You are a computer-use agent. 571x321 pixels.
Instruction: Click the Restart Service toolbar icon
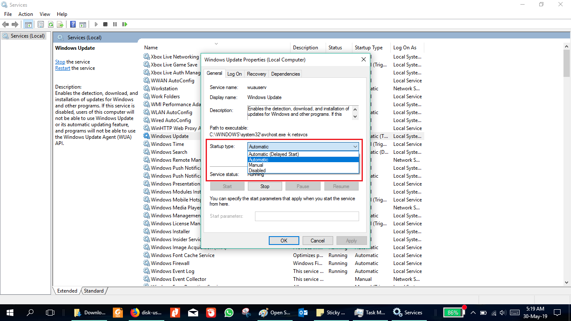pos(125,25)
